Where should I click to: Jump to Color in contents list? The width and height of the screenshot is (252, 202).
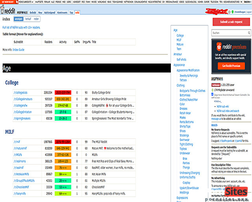tap(182, 104)
